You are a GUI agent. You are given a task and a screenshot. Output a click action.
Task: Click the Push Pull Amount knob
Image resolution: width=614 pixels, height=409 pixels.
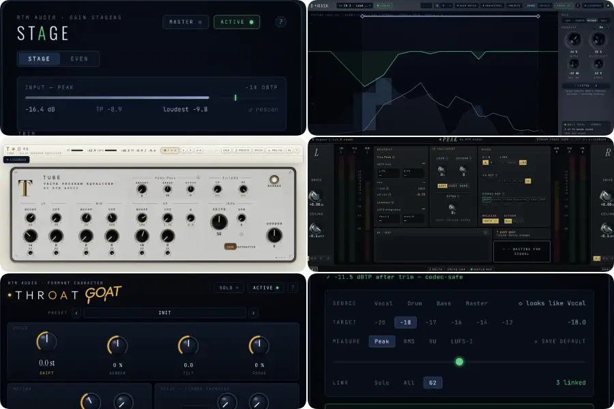pyautogui.click(x=142, y=190)
